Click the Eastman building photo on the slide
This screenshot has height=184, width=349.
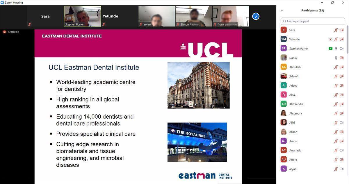pos(199,85)
